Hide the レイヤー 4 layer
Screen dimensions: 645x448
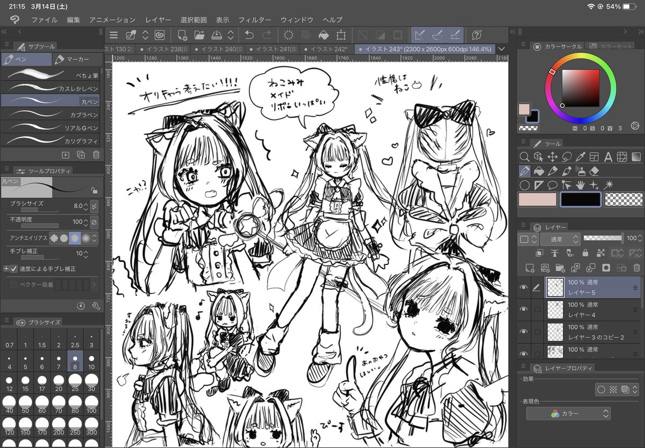524,309
